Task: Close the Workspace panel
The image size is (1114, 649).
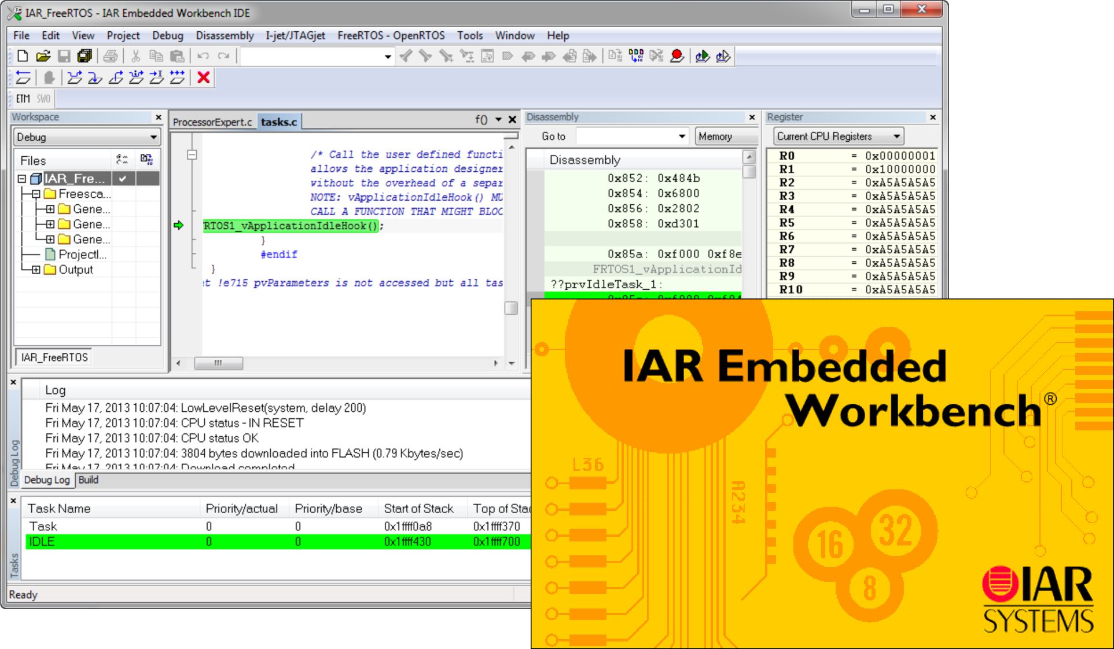Action: pos(159,117)
